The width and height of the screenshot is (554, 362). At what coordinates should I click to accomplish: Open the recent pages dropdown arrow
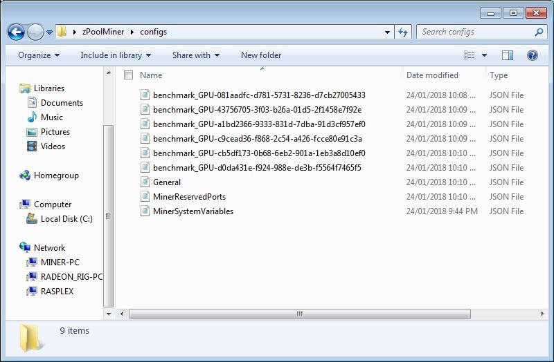tap(49, 32)
